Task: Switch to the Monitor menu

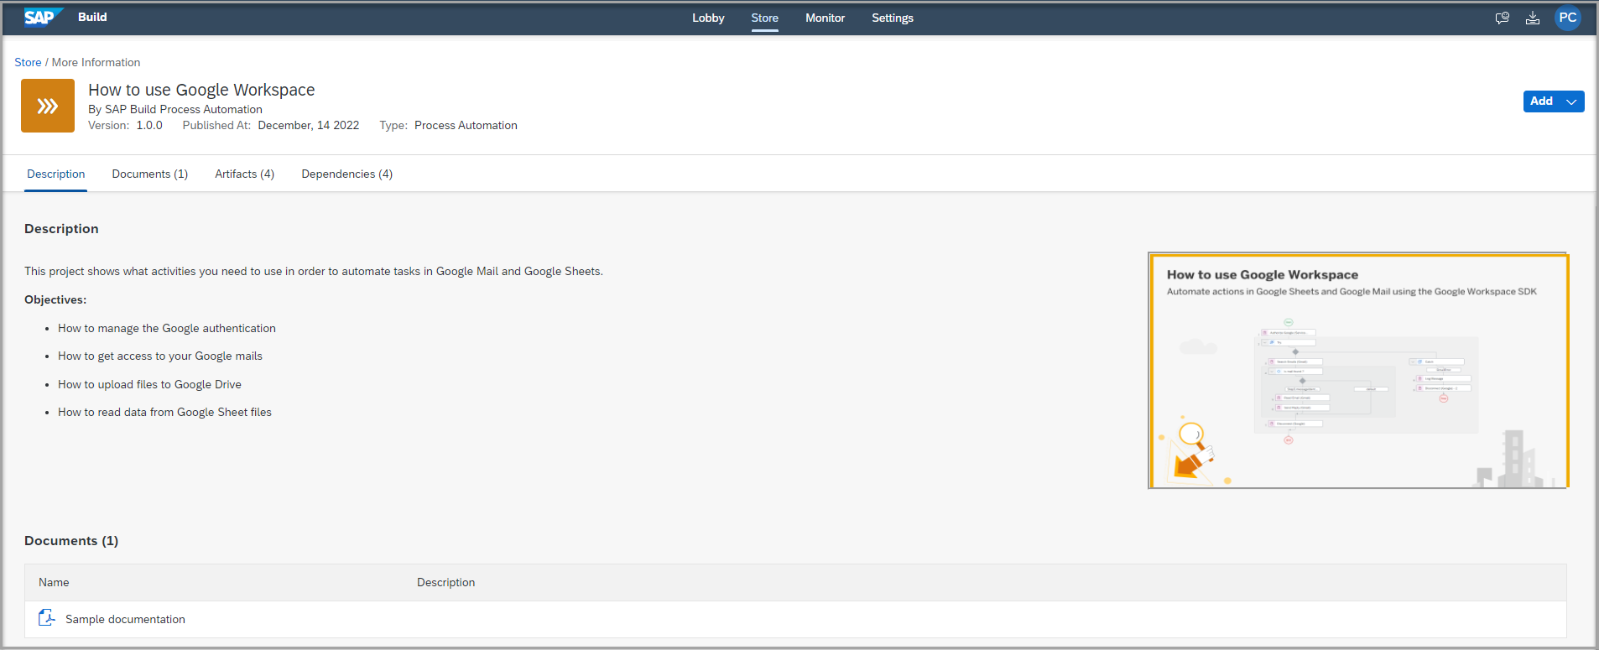Action: [826, 18]
